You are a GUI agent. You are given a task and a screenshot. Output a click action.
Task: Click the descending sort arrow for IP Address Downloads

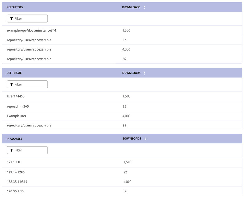tap(145, 140)
